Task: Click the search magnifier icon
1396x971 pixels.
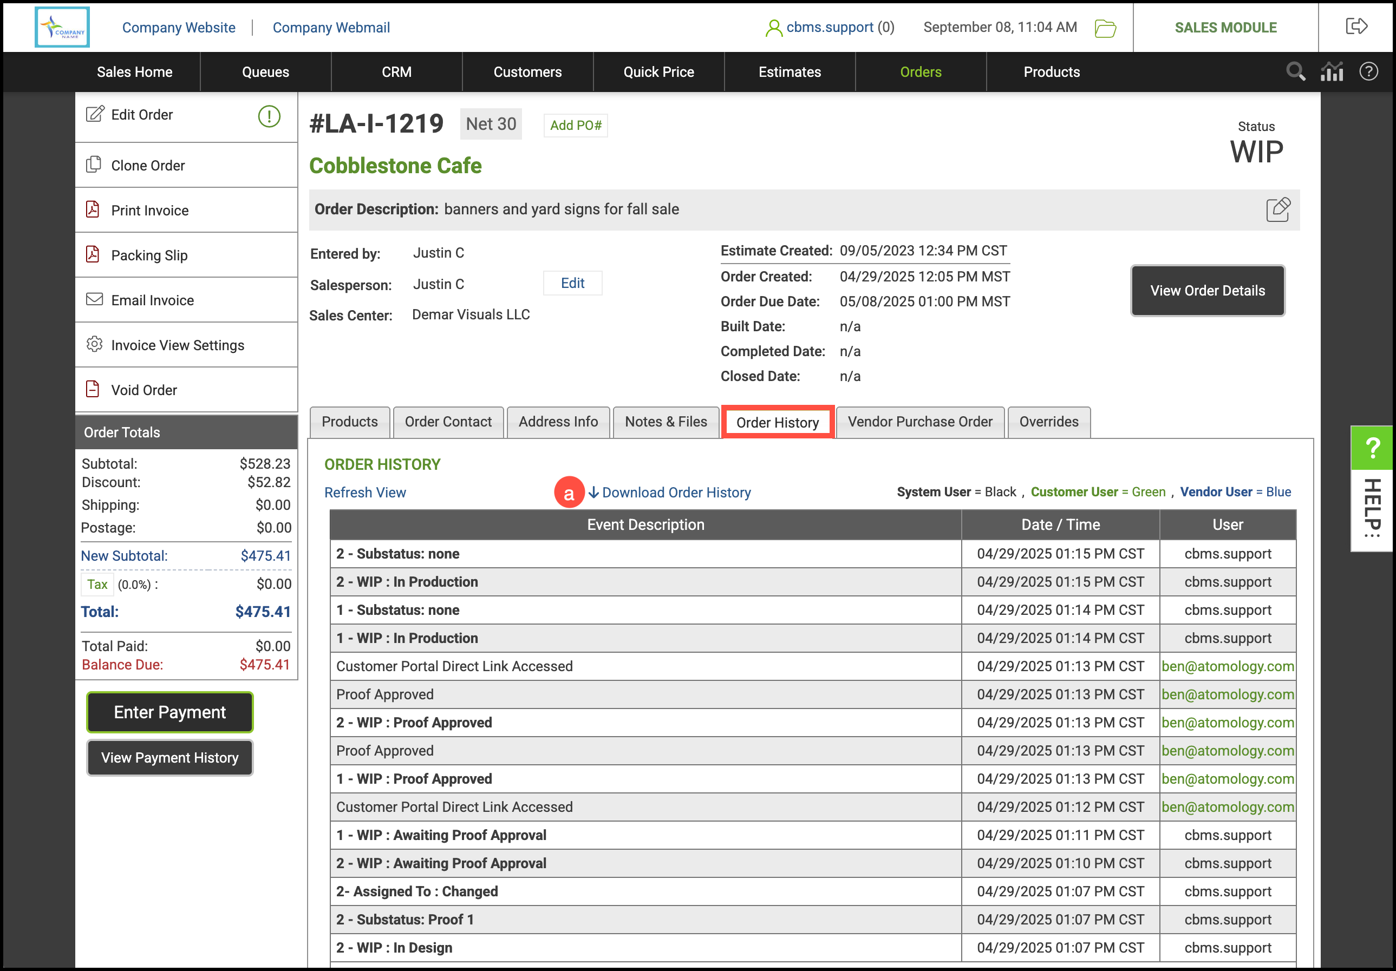Action: pyautogui.click(x=1295, y=71)
